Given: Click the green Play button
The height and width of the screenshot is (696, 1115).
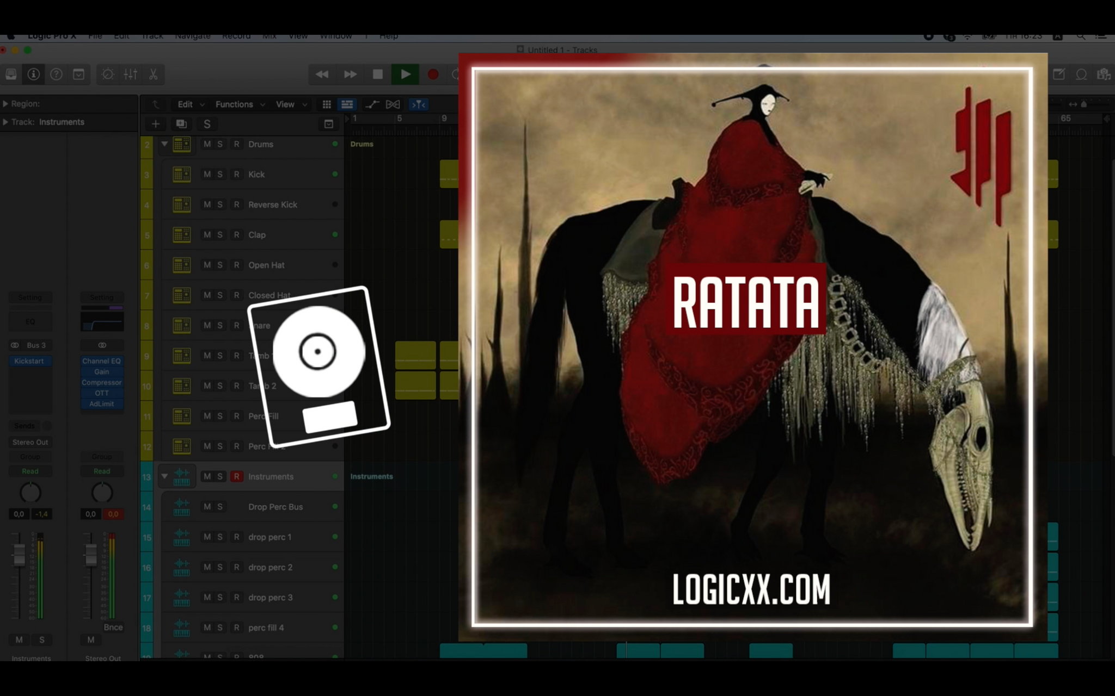Looking at the screenshot, I should coord(405,74).
